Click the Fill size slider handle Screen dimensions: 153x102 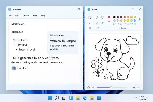111,87
